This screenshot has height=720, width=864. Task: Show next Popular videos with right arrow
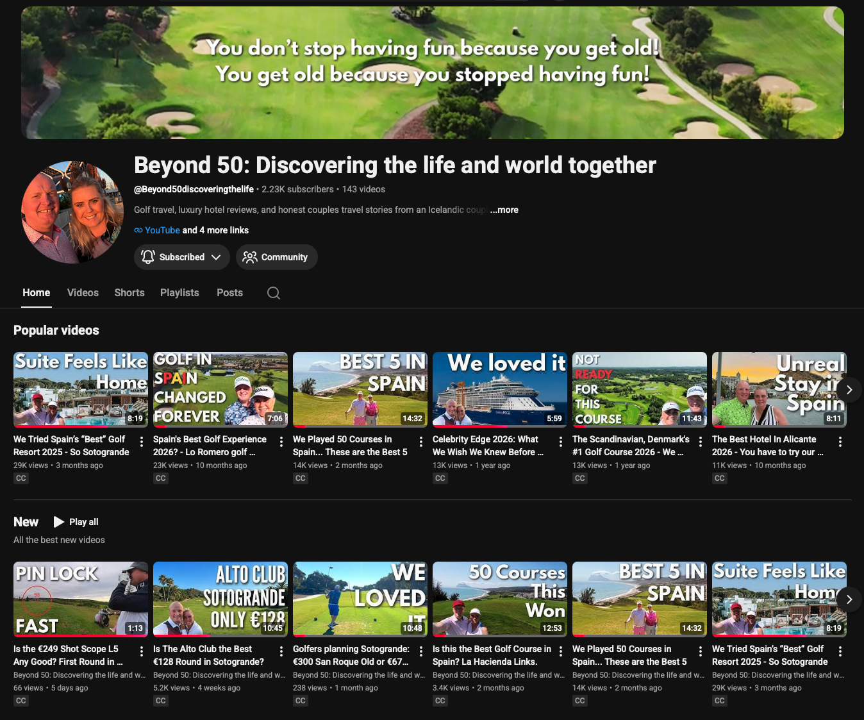click(849, 390)
